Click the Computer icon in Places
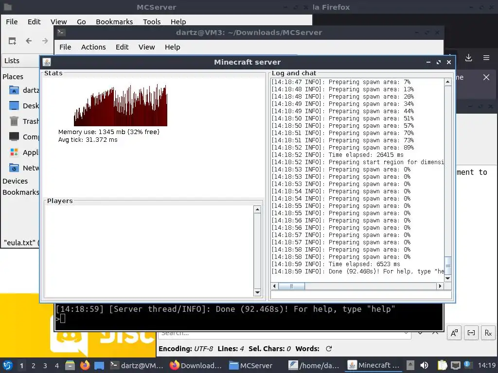498x373 pixels. click(x=14, y=136)
